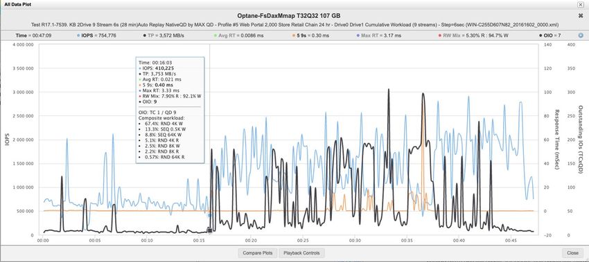The width and height of the screenshot is (589, 262).
Task: Dismiss the plot panel with the bold X icon
Action: [x=581, y=16]
